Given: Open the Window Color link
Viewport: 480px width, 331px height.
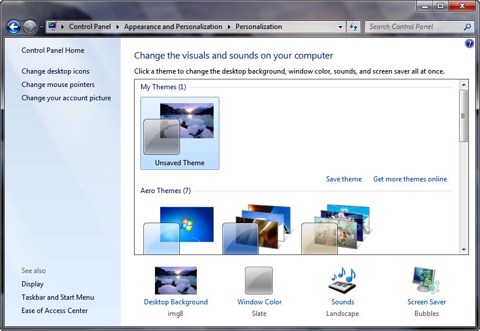Looking at the screenshot, I should click(259, 302).
